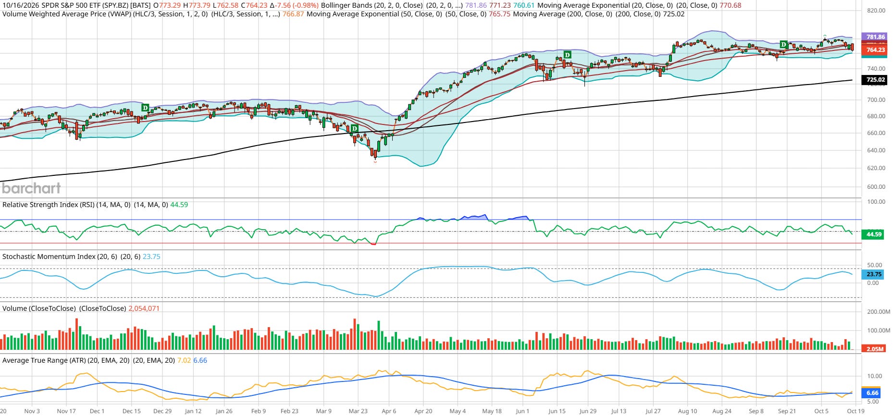
Task: Click the 'Apr 6' date axis label
Action: 389,411
